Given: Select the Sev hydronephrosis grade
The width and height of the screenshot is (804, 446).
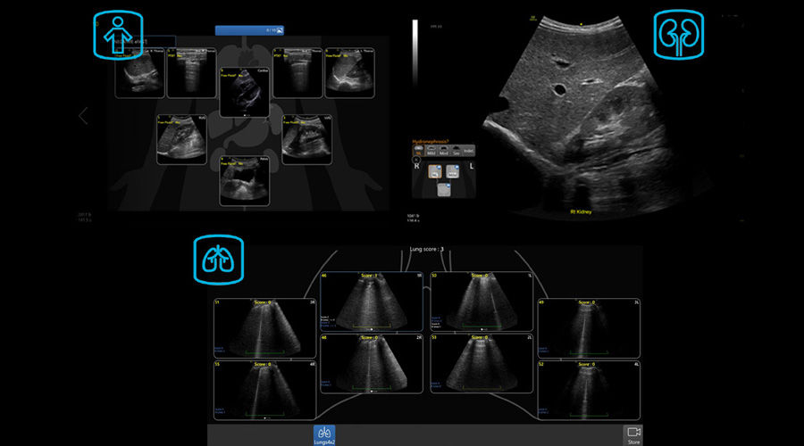Looking at the screenshot, I should 456,151.
